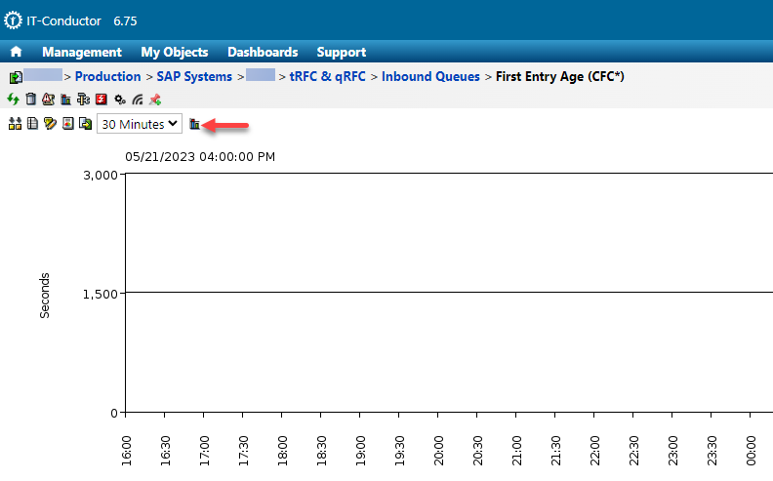Image resolution: width=773 pixels, height=481 pixels.
Task: Click the red pushpin icon
Action: (x=154, y=99)
